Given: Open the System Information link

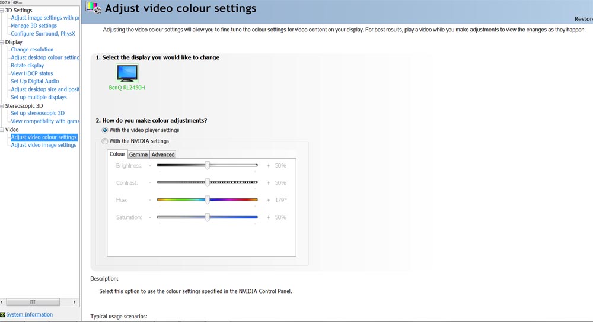Looking at the screenshot, I should tap(30, 315).
